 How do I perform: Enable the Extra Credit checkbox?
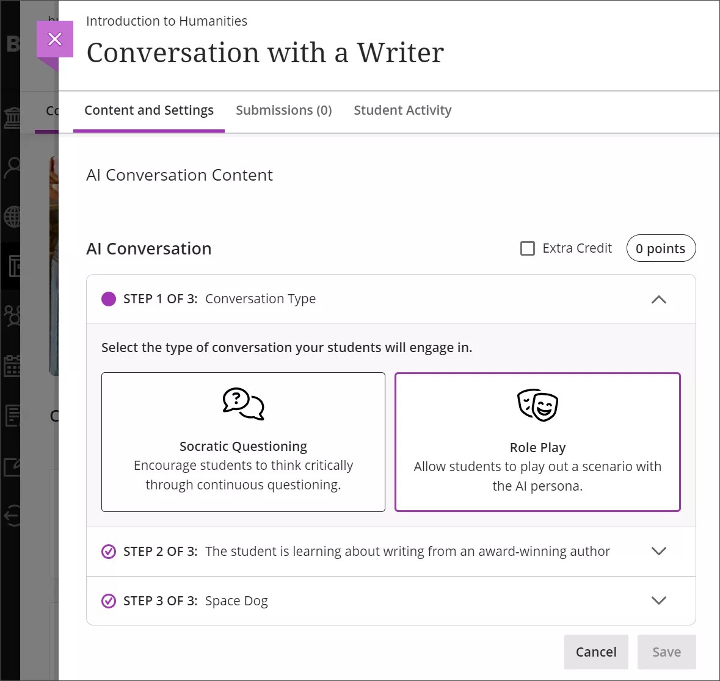[527, 248]
